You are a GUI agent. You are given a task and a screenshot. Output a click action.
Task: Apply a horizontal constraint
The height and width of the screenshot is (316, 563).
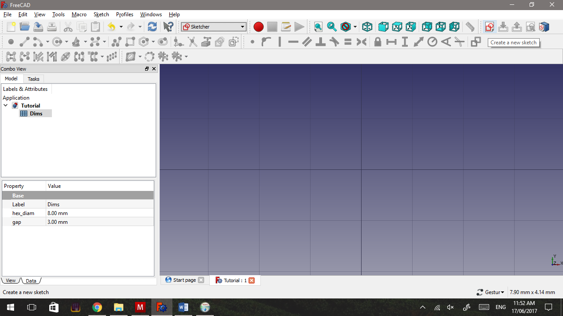293,42
